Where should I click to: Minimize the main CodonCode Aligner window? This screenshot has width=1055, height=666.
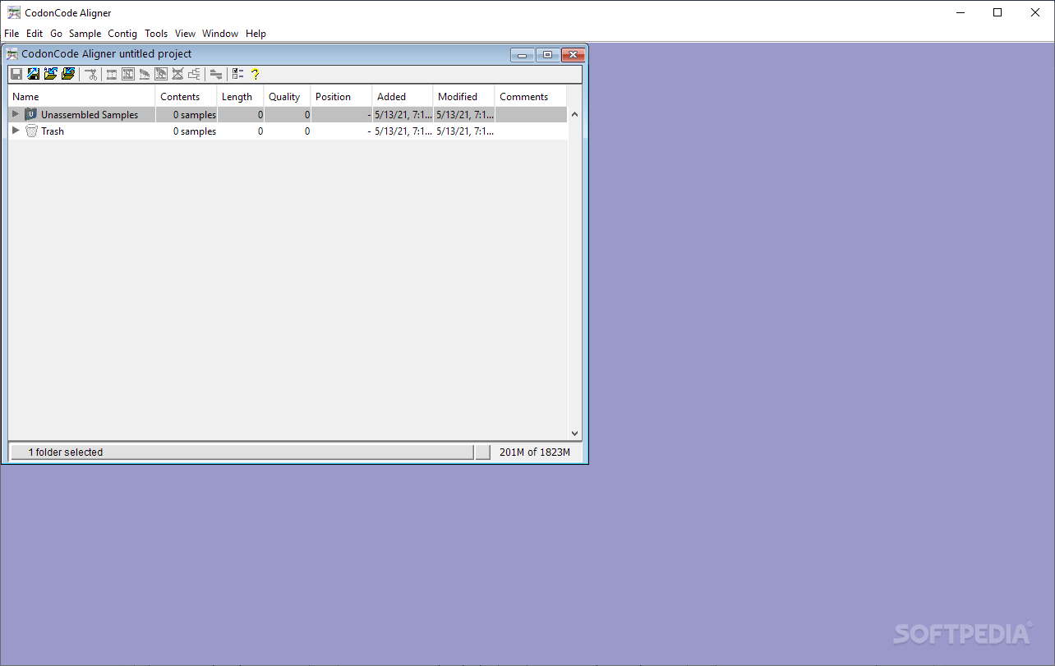click(960, 12)
